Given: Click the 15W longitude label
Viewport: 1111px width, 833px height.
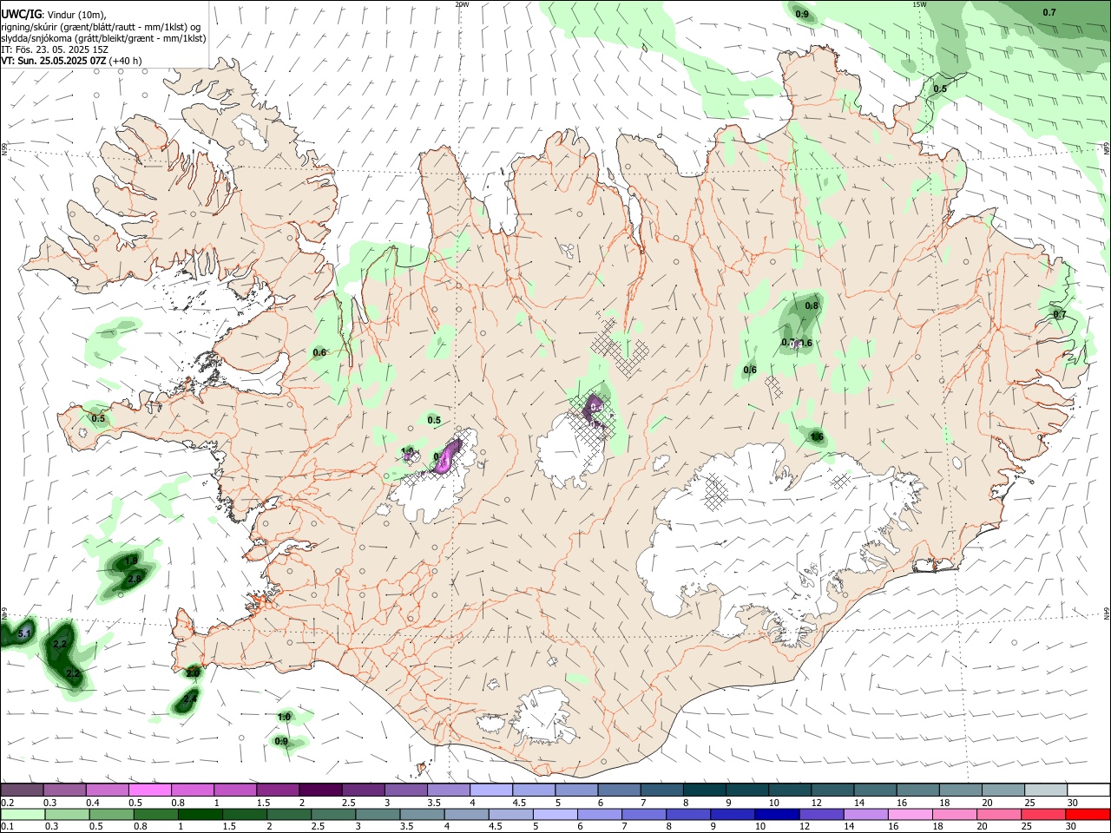Looking at the screenshot, I should point(919,4).
